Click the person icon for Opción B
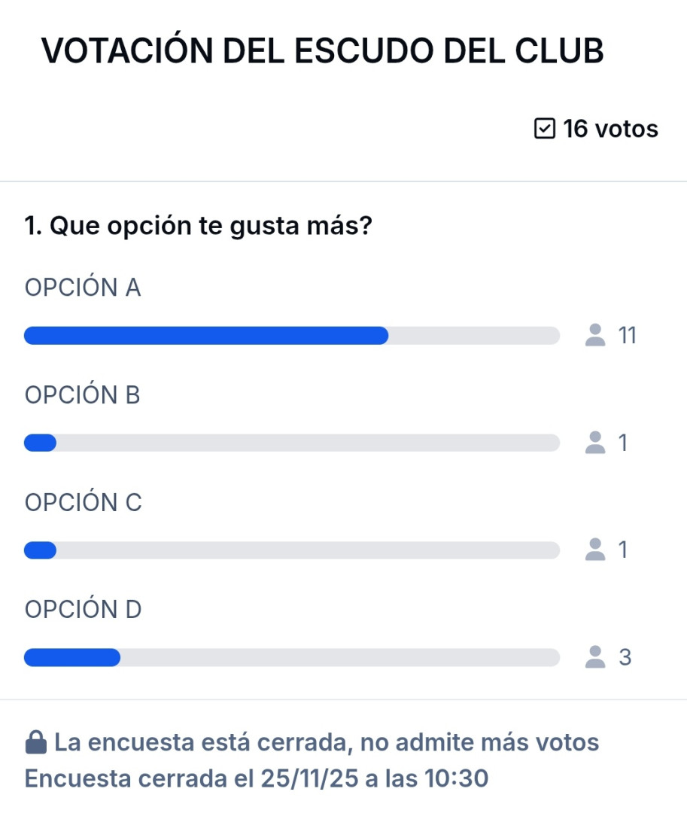 [595, 443]
